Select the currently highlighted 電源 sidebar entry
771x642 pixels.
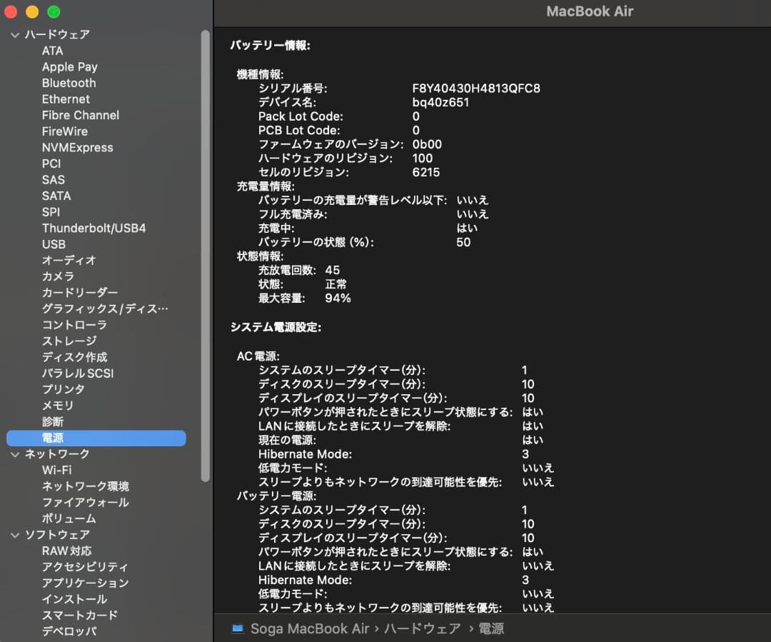(54, 438)
